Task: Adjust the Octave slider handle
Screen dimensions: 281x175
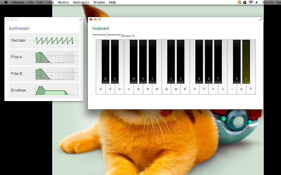Action: pos(107,35)
